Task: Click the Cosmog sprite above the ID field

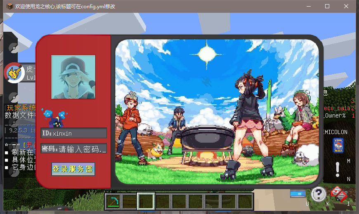Action: pyautogui.click(x=54, y=118)
